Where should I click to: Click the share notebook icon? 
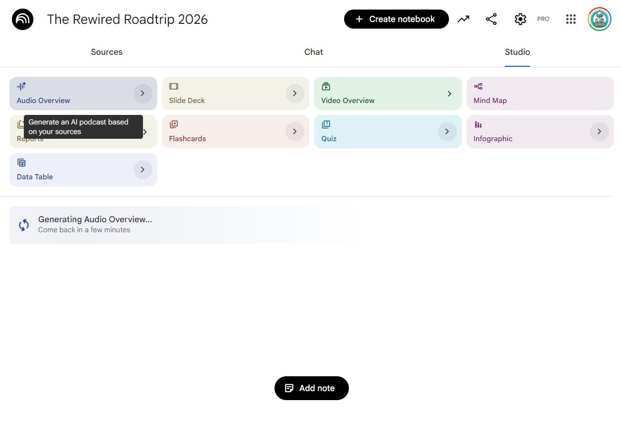(491, 19)
